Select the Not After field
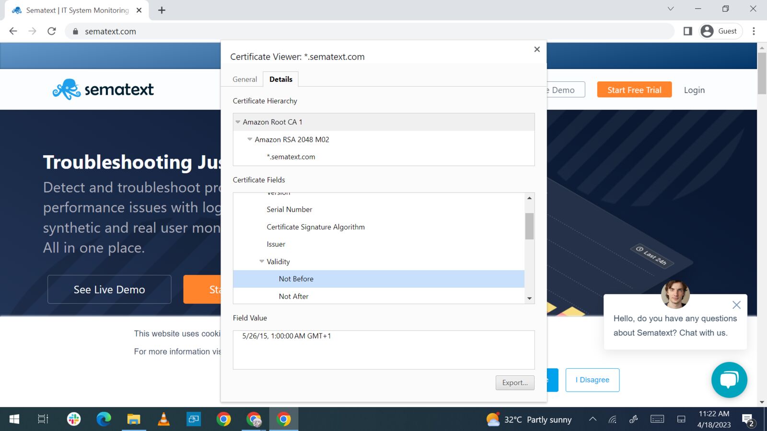 379,296
